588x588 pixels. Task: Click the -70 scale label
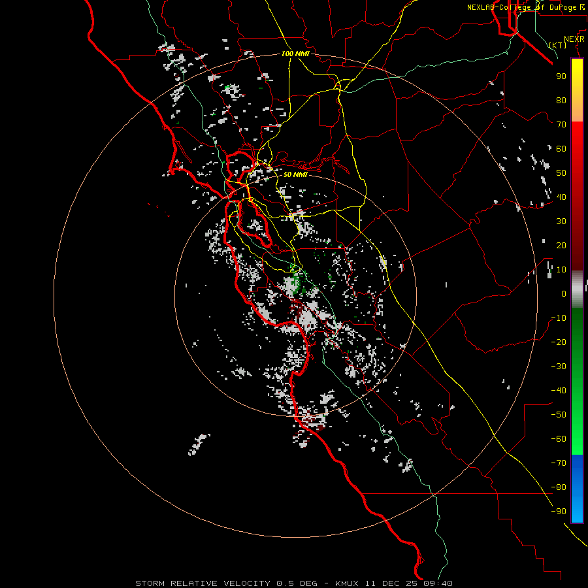tap(559, 463)
